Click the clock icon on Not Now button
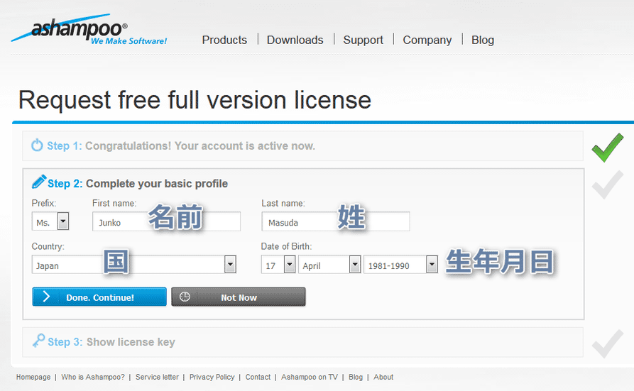This screenshot has height=391, width=634. (x=185, y=297)
